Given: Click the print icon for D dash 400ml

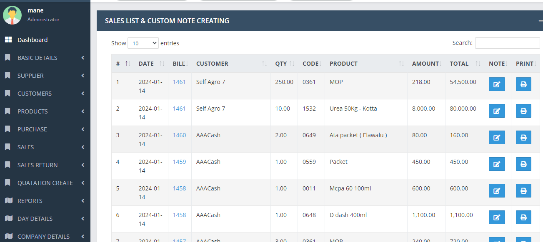Looking at the screenshot, I should pos(523,217).
